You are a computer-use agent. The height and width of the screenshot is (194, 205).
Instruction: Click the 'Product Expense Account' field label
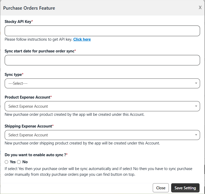pyautogui.click(x=27, y=97)
